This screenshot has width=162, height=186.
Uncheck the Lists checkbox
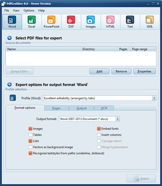pos(30,141)
